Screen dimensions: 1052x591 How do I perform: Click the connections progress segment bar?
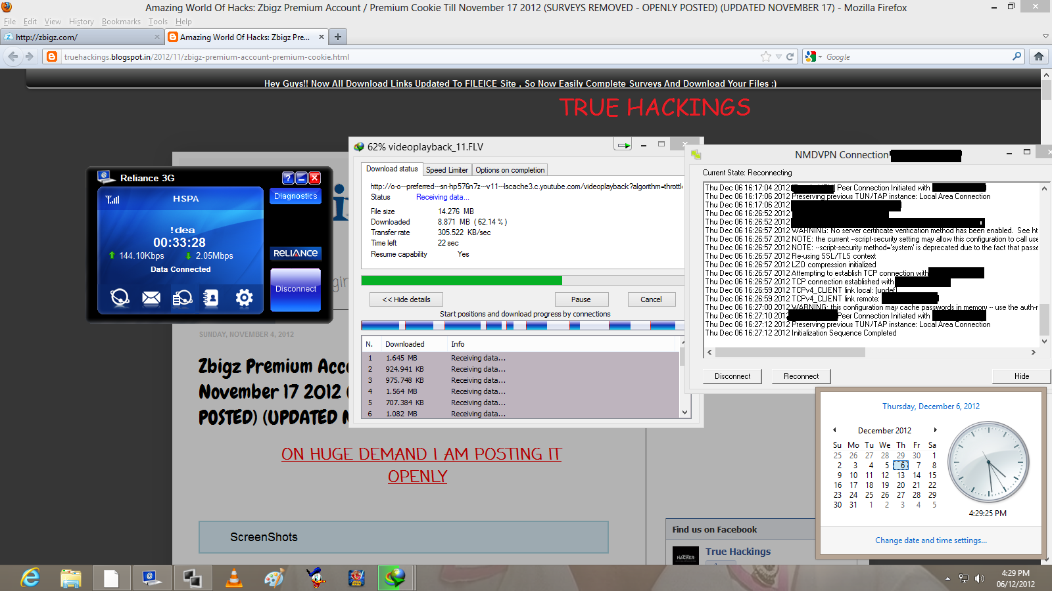point(523,326)
